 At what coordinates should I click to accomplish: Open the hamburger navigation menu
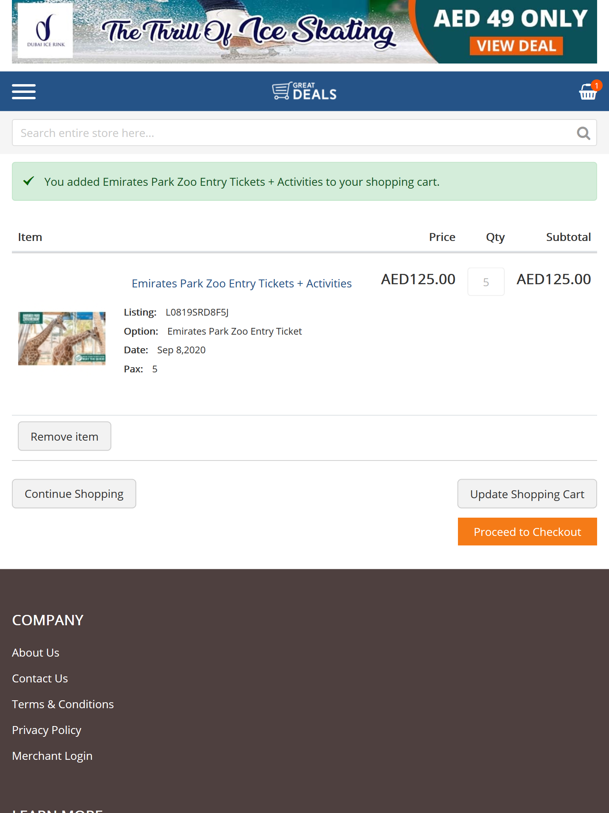click(x=24, y=92)
